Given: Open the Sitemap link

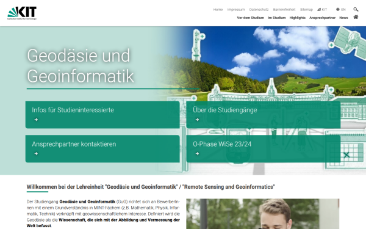Looking at the screenshot, I should tap(306, 10).
